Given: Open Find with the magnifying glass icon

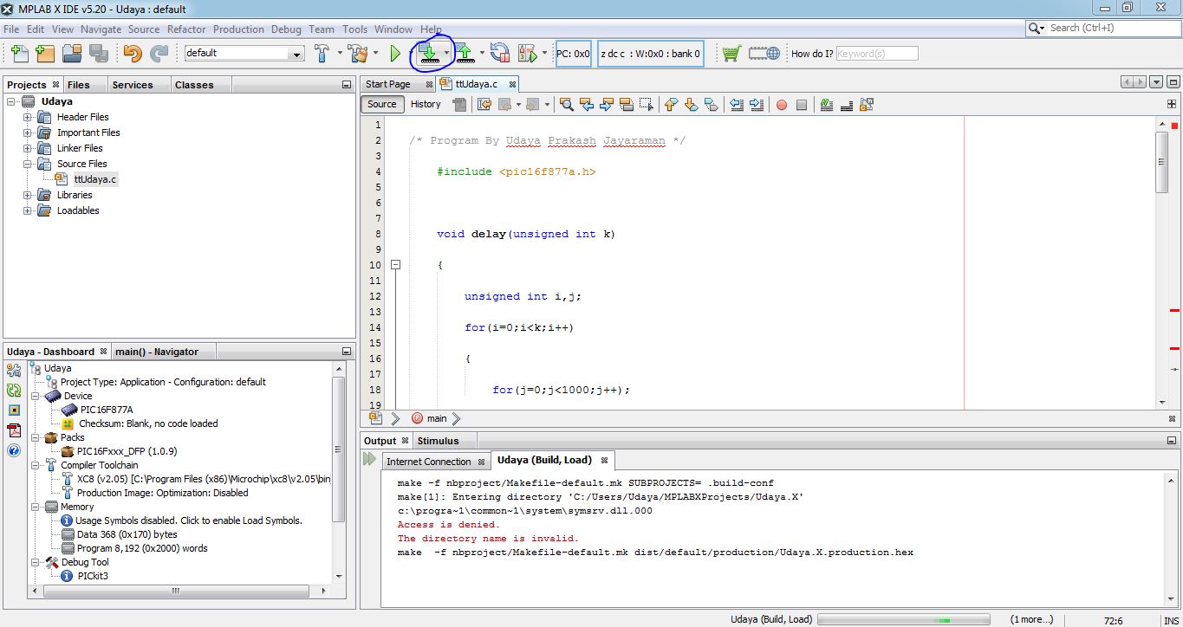Looking at the screenshot, I should pos(566,104).
